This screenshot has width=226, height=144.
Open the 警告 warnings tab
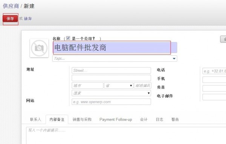(x=175, y=120)
